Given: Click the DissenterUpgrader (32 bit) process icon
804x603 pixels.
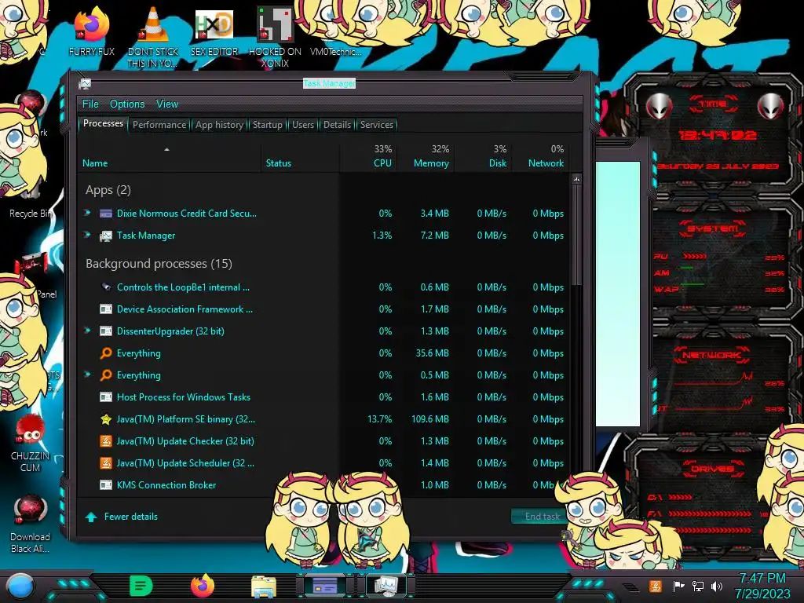Looking at the screenshot, I should tap(106, 331).
